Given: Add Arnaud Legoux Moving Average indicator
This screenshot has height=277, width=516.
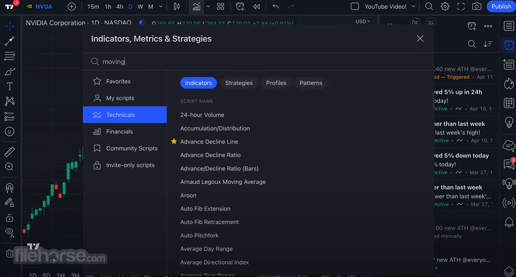Looking at the screenshot, I should pos(223,182).
